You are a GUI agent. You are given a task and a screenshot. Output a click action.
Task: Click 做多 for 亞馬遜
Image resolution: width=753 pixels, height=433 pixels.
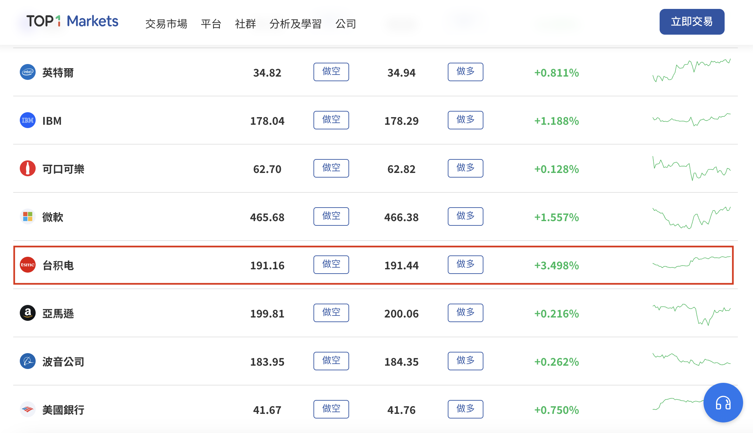(x=465, y=313)
